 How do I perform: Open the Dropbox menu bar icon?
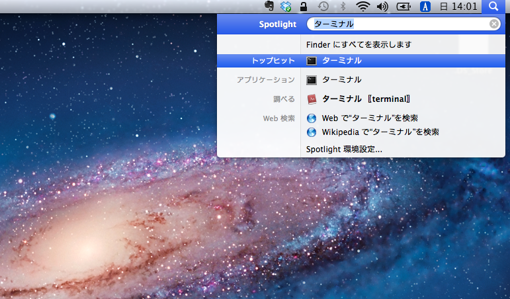click(286, 7)
